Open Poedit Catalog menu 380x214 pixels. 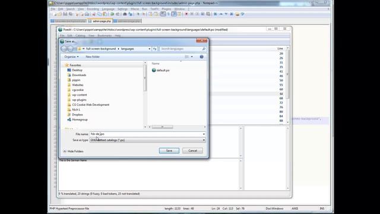click(80, 36)
